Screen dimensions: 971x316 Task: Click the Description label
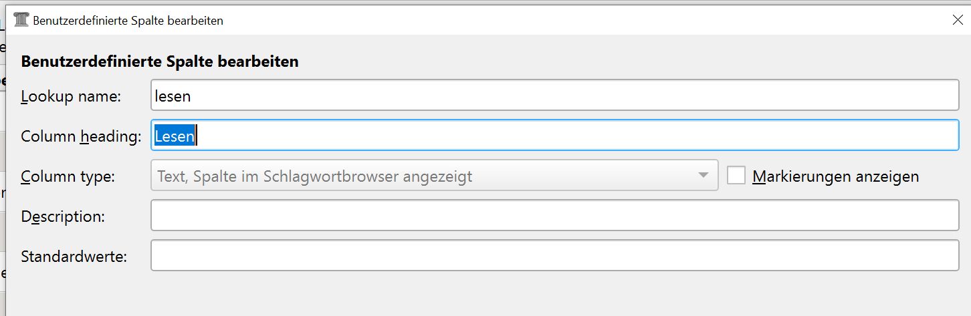pyautogui.click(x=63, y=216)
